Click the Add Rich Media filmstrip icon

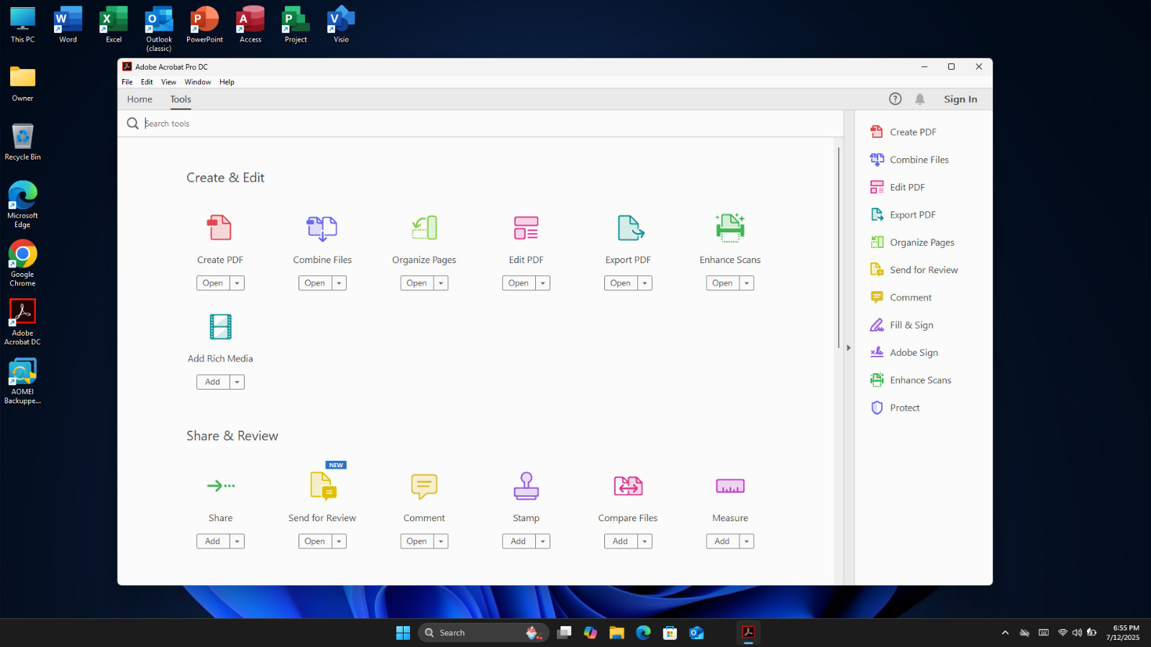coord(220,327)
